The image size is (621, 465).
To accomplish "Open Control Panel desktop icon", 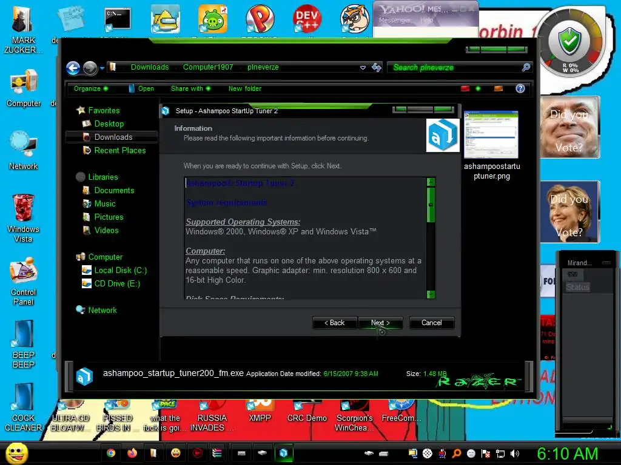I will click(x=24, y=282).
